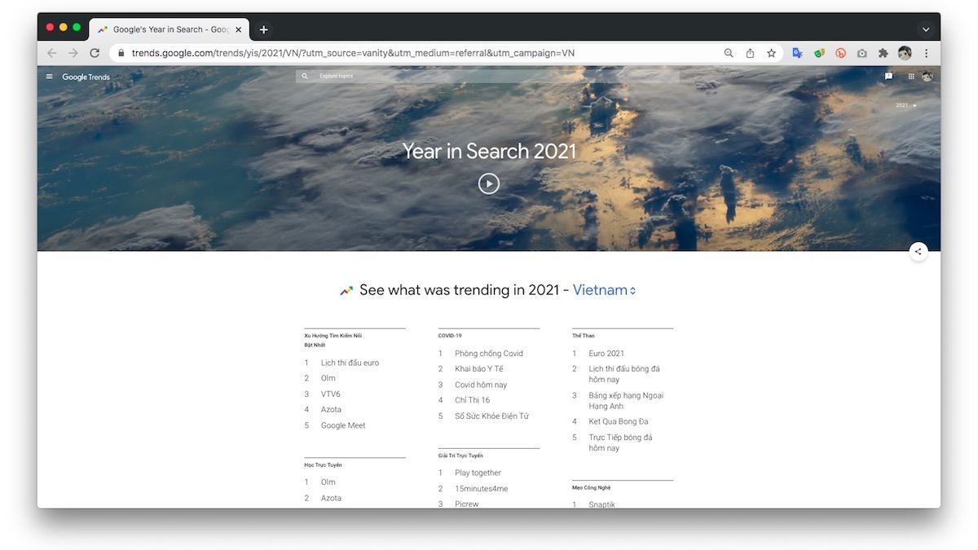Open the 'Khai báo Y Tế' search

click(x=479, y=368)
